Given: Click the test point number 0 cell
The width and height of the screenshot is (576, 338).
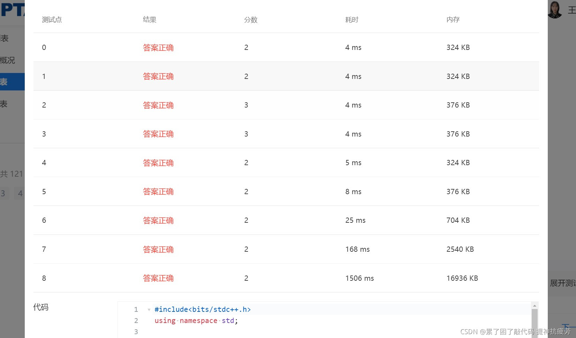Looking at the screenshot, I should click(x=44, y=47).
